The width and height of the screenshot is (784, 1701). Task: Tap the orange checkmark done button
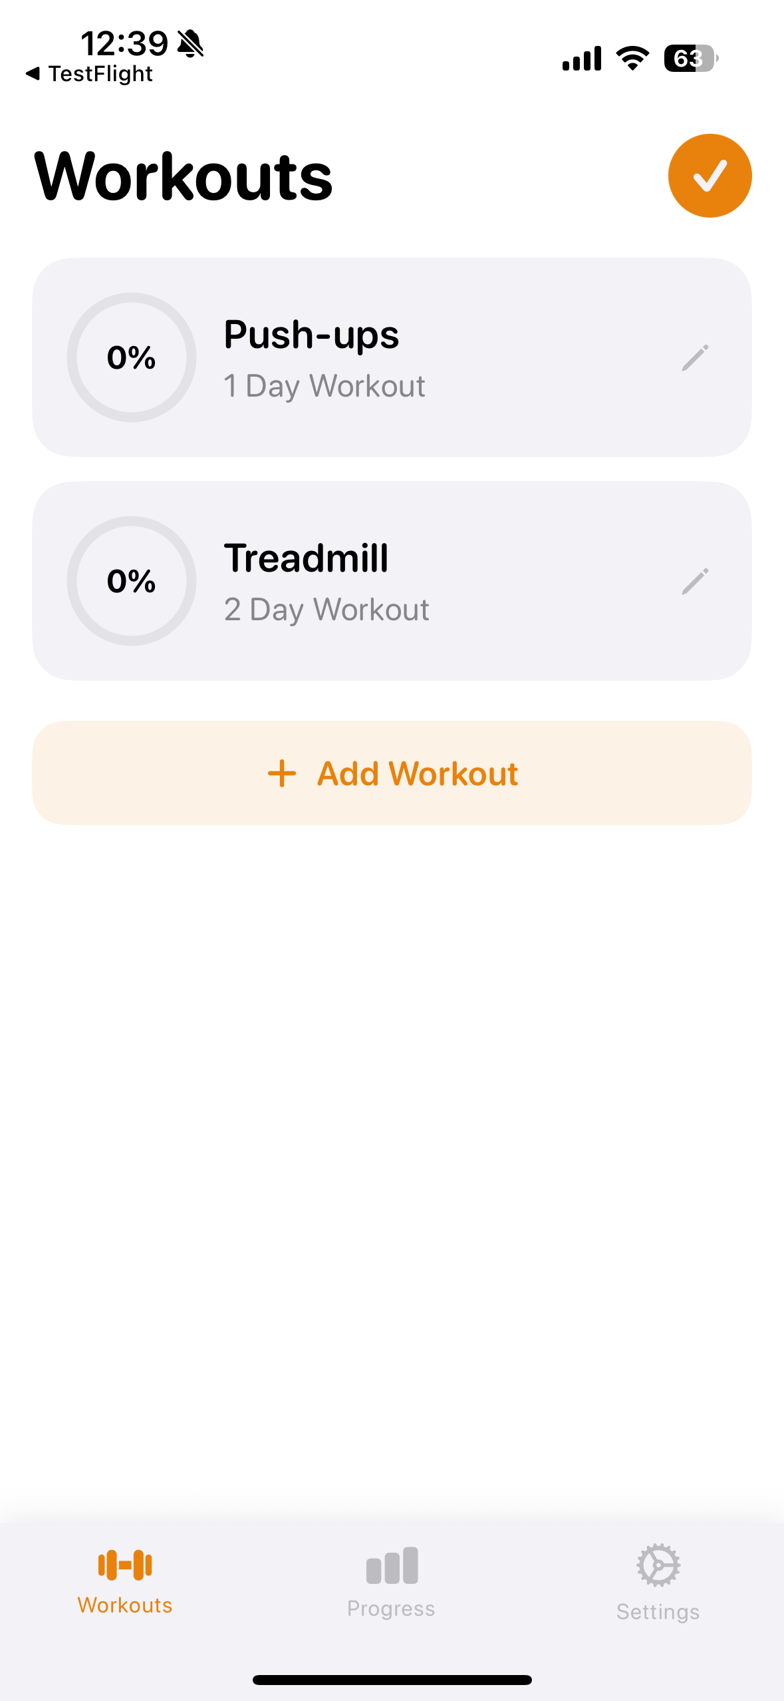[x=710, y=176]
